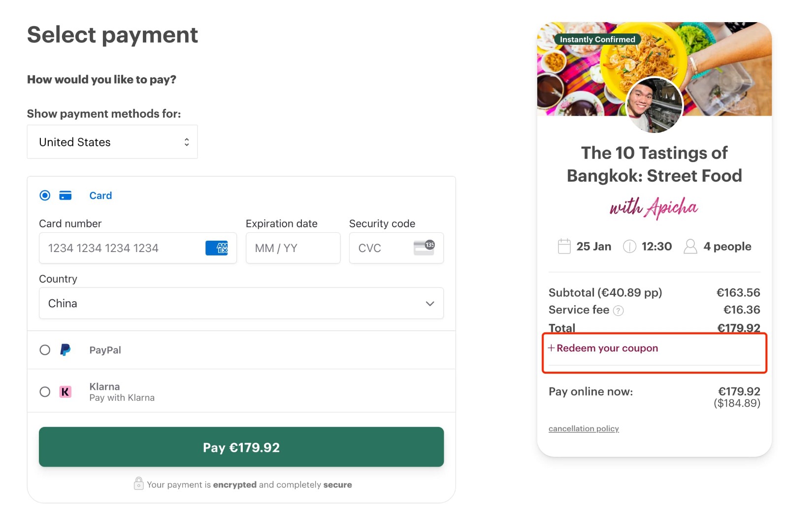
Task: Expand the Country dropdown showing China
Action: pos(241,303)
